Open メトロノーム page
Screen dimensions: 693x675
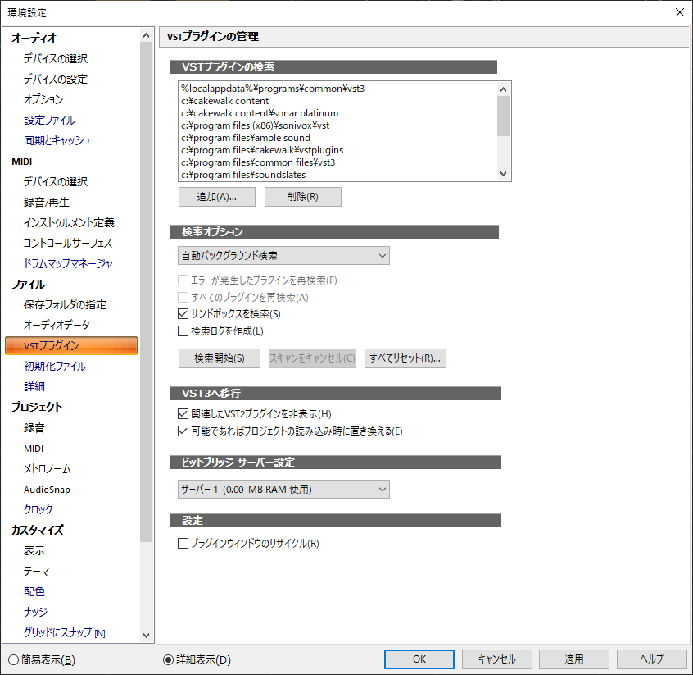point(48,469)
